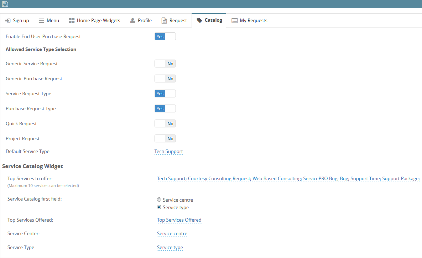Switch to the Menu tab
Viewport: 422px width, 258px height.
point(49,20)
